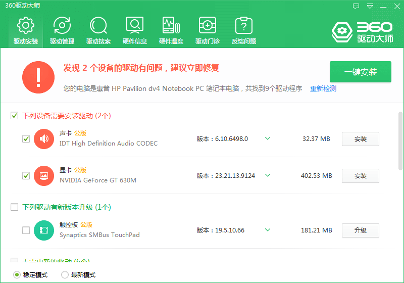
Task: Open the title bar dropdown menu icon
Action: [x=370, y=6]
